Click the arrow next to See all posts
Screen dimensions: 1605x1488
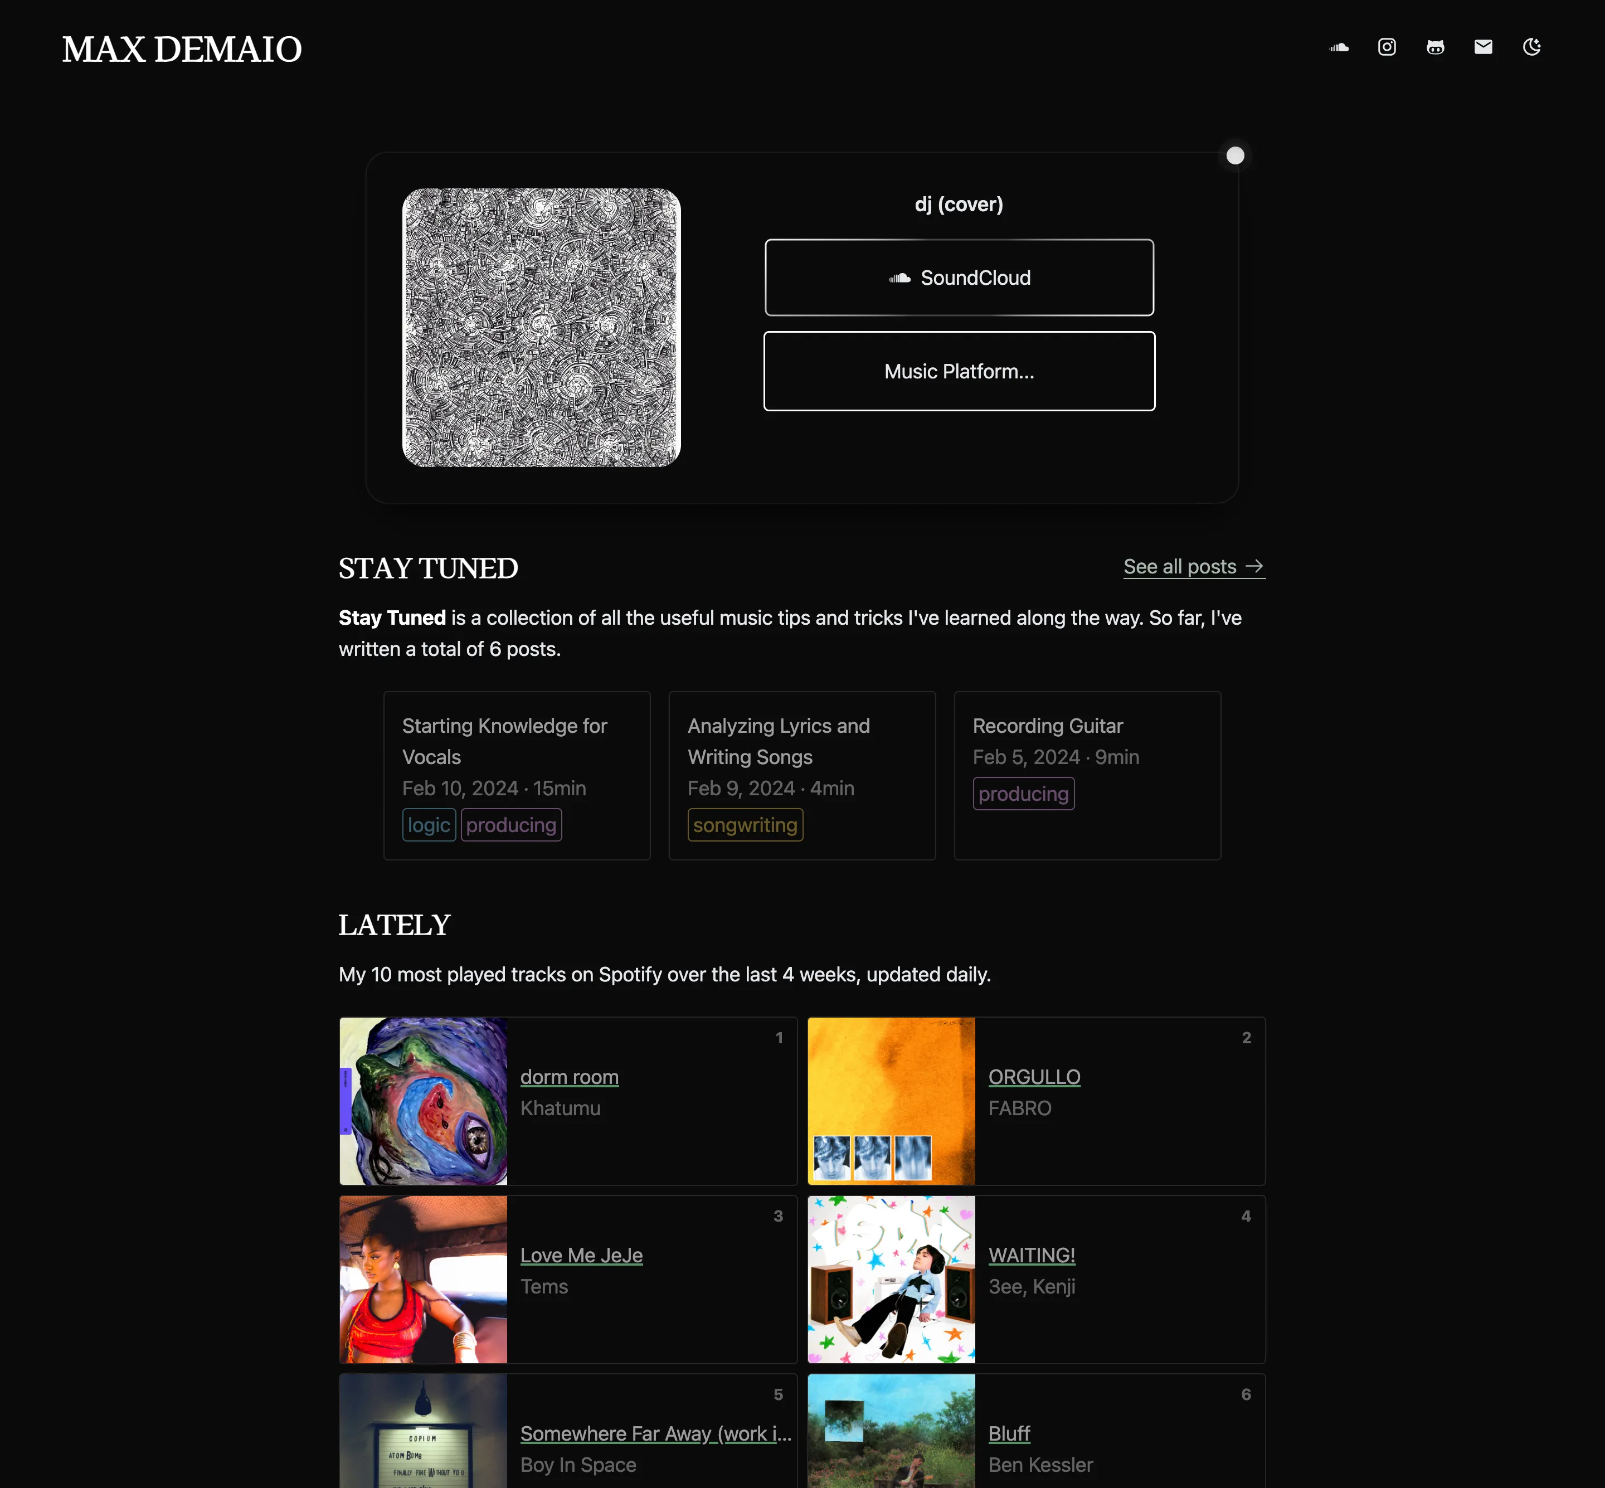1254,567
